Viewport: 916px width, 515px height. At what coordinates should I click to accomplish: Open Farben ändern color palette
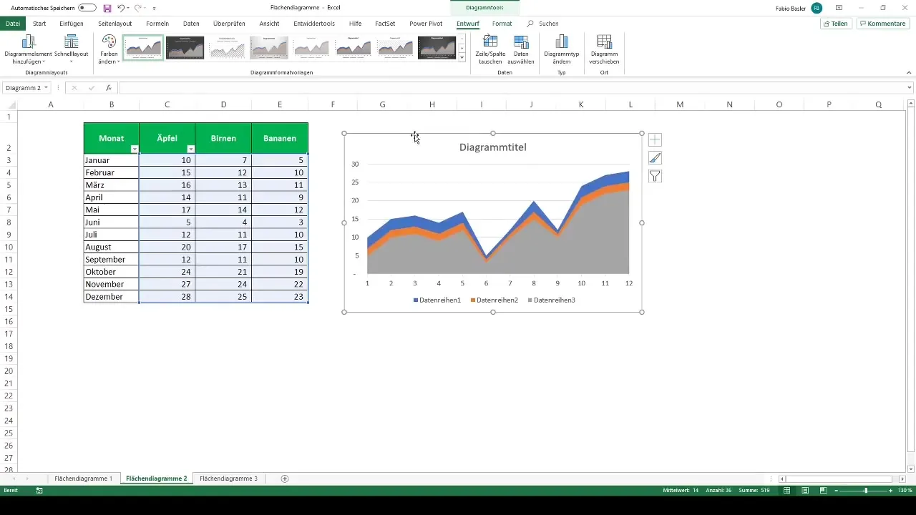(x=109, y=49)
